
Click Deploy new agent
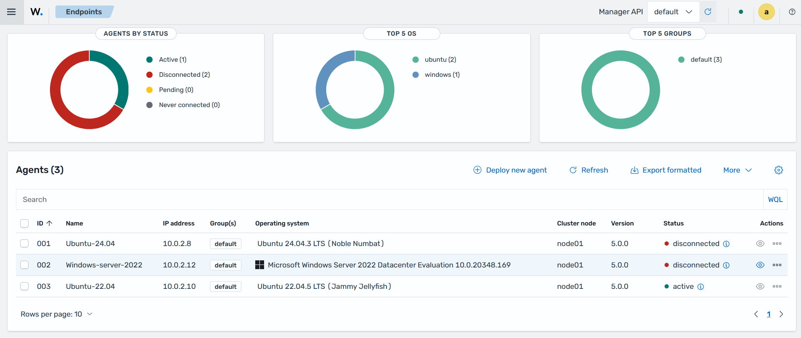(x=510, y=170)
